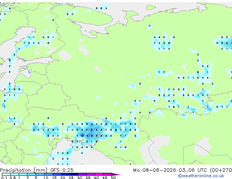This screenshot has width=232, height=179.
Task: Click the "20" legend scale label
Action: [63, 178]
